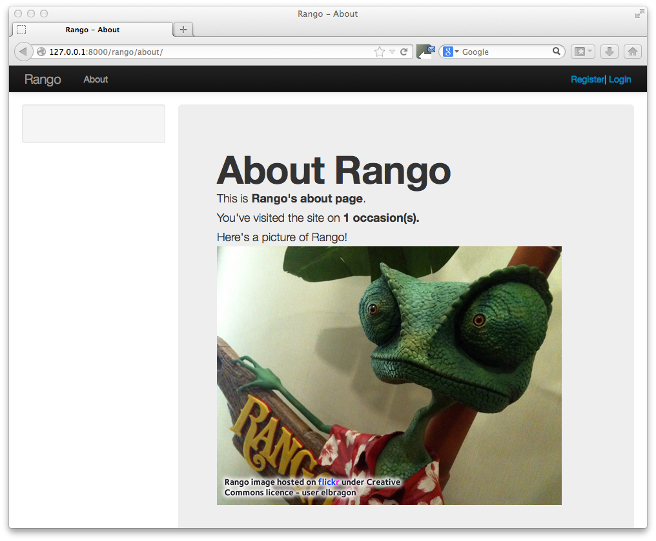This screenshot has height=541, width=656.
Task: Open a new tab with plus button
Action: click(183, 29)
